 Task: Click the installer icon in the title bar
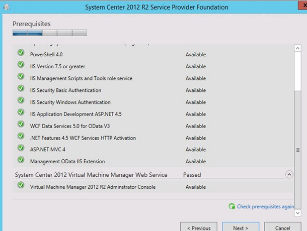[x=7, y=7]
